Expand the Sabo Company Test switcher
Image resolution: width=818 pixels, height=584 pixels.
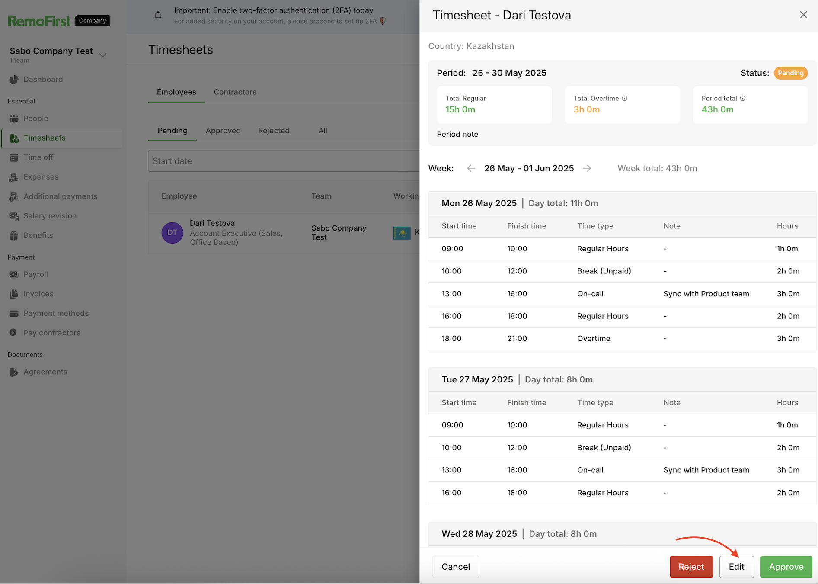click(x=102, y=55)
